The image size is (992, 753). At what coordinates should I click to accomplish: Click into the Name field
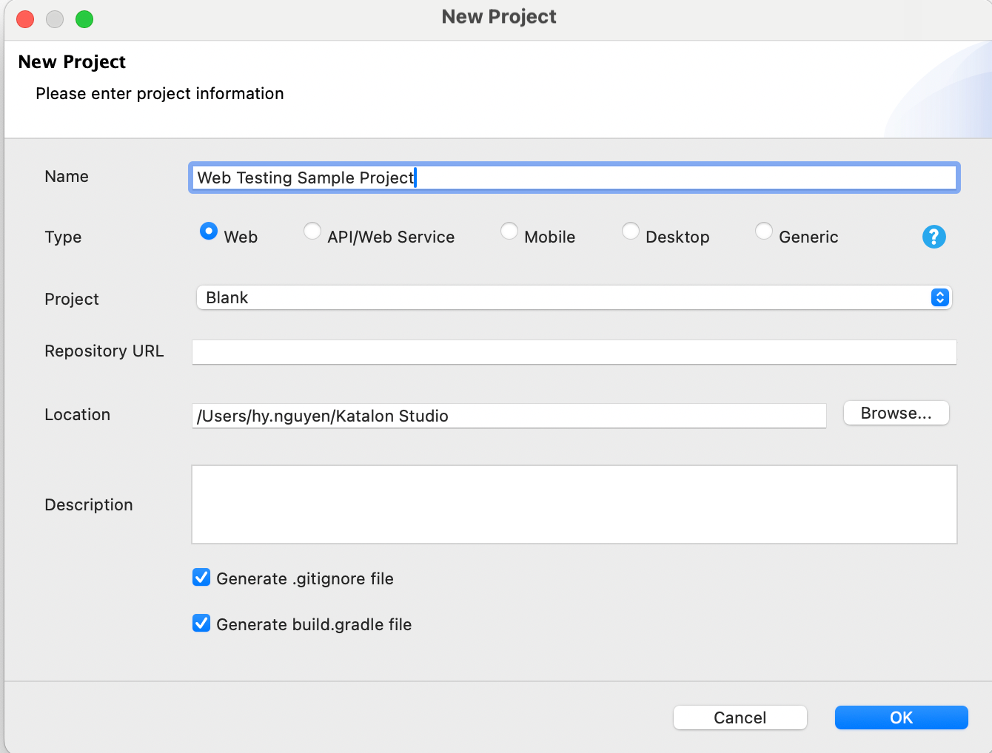point(574,178)
